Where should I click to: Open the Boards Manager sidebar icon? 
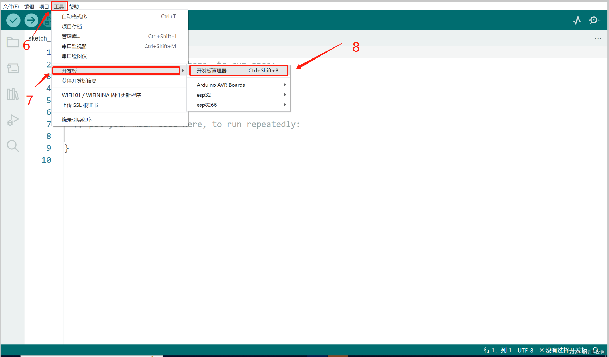pyautogui.click(x=13, y=68)
